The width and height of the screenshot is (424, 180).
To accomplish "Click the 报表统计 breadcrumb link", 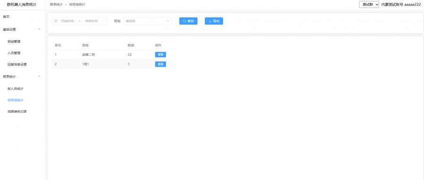I will tap(56, 5).
